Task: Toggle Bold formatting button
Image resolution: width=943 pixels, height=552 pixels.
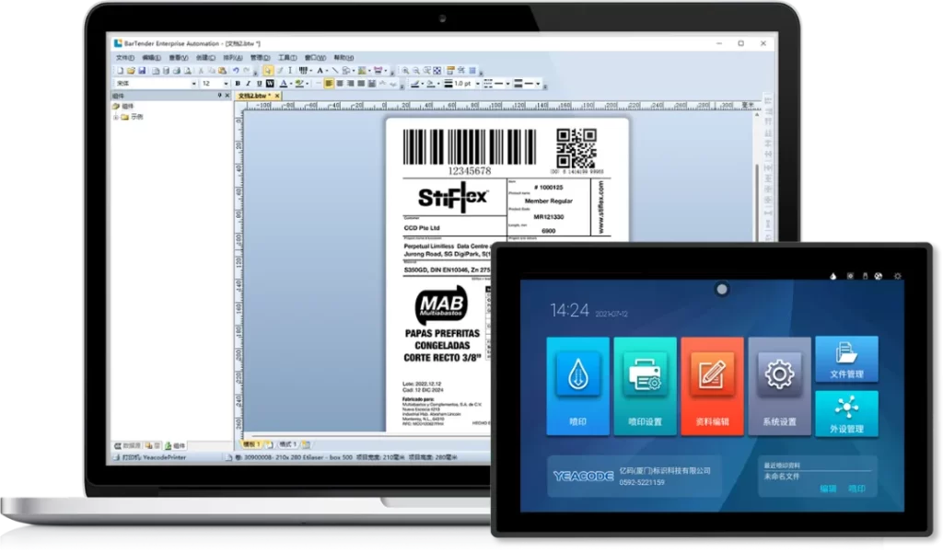Action: [x=237, y=83]
